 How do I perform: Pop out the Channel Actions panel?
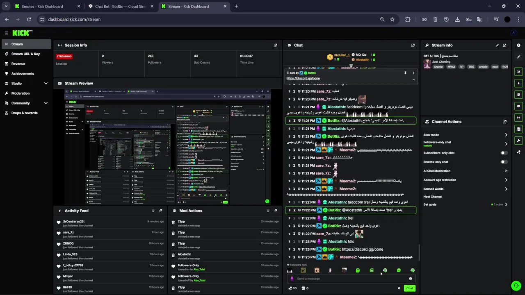tap(504, 122)
